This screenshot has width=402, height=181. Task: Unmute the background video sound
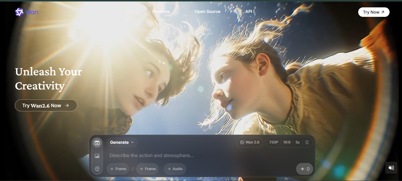391,168
